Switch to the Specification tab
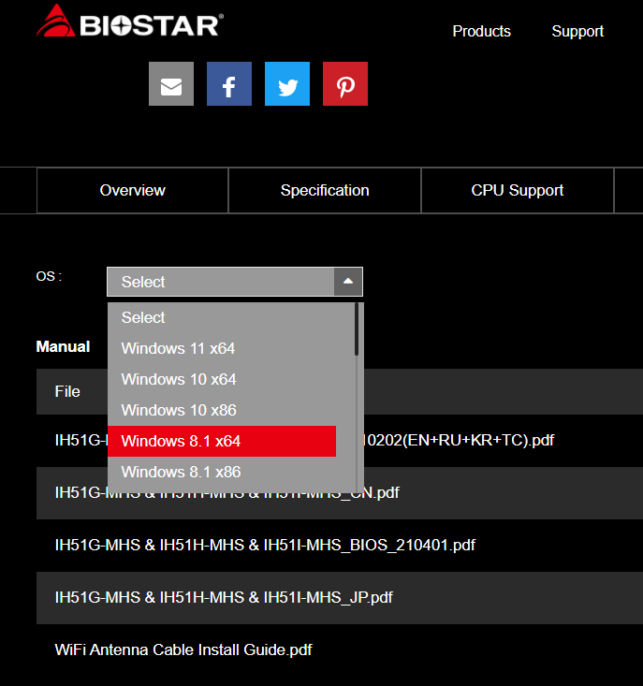The height and width of the screenshot is (686, 643). [325, 190]
